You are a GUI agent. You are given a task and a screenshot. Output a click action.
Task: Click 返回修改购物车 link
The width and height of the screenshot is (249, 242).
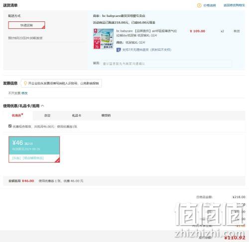234,5
